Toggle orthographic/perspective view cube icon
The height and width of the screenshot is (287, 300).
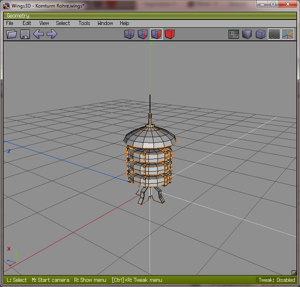[x=260, y=34]
